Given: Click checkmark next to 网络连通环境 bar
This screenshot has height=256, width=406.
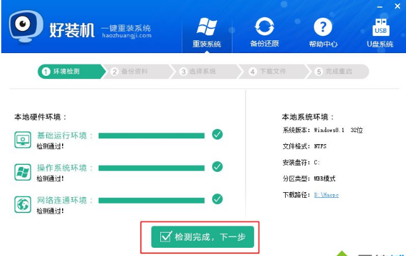Looking at the screenshot, I should coord(217,199).
